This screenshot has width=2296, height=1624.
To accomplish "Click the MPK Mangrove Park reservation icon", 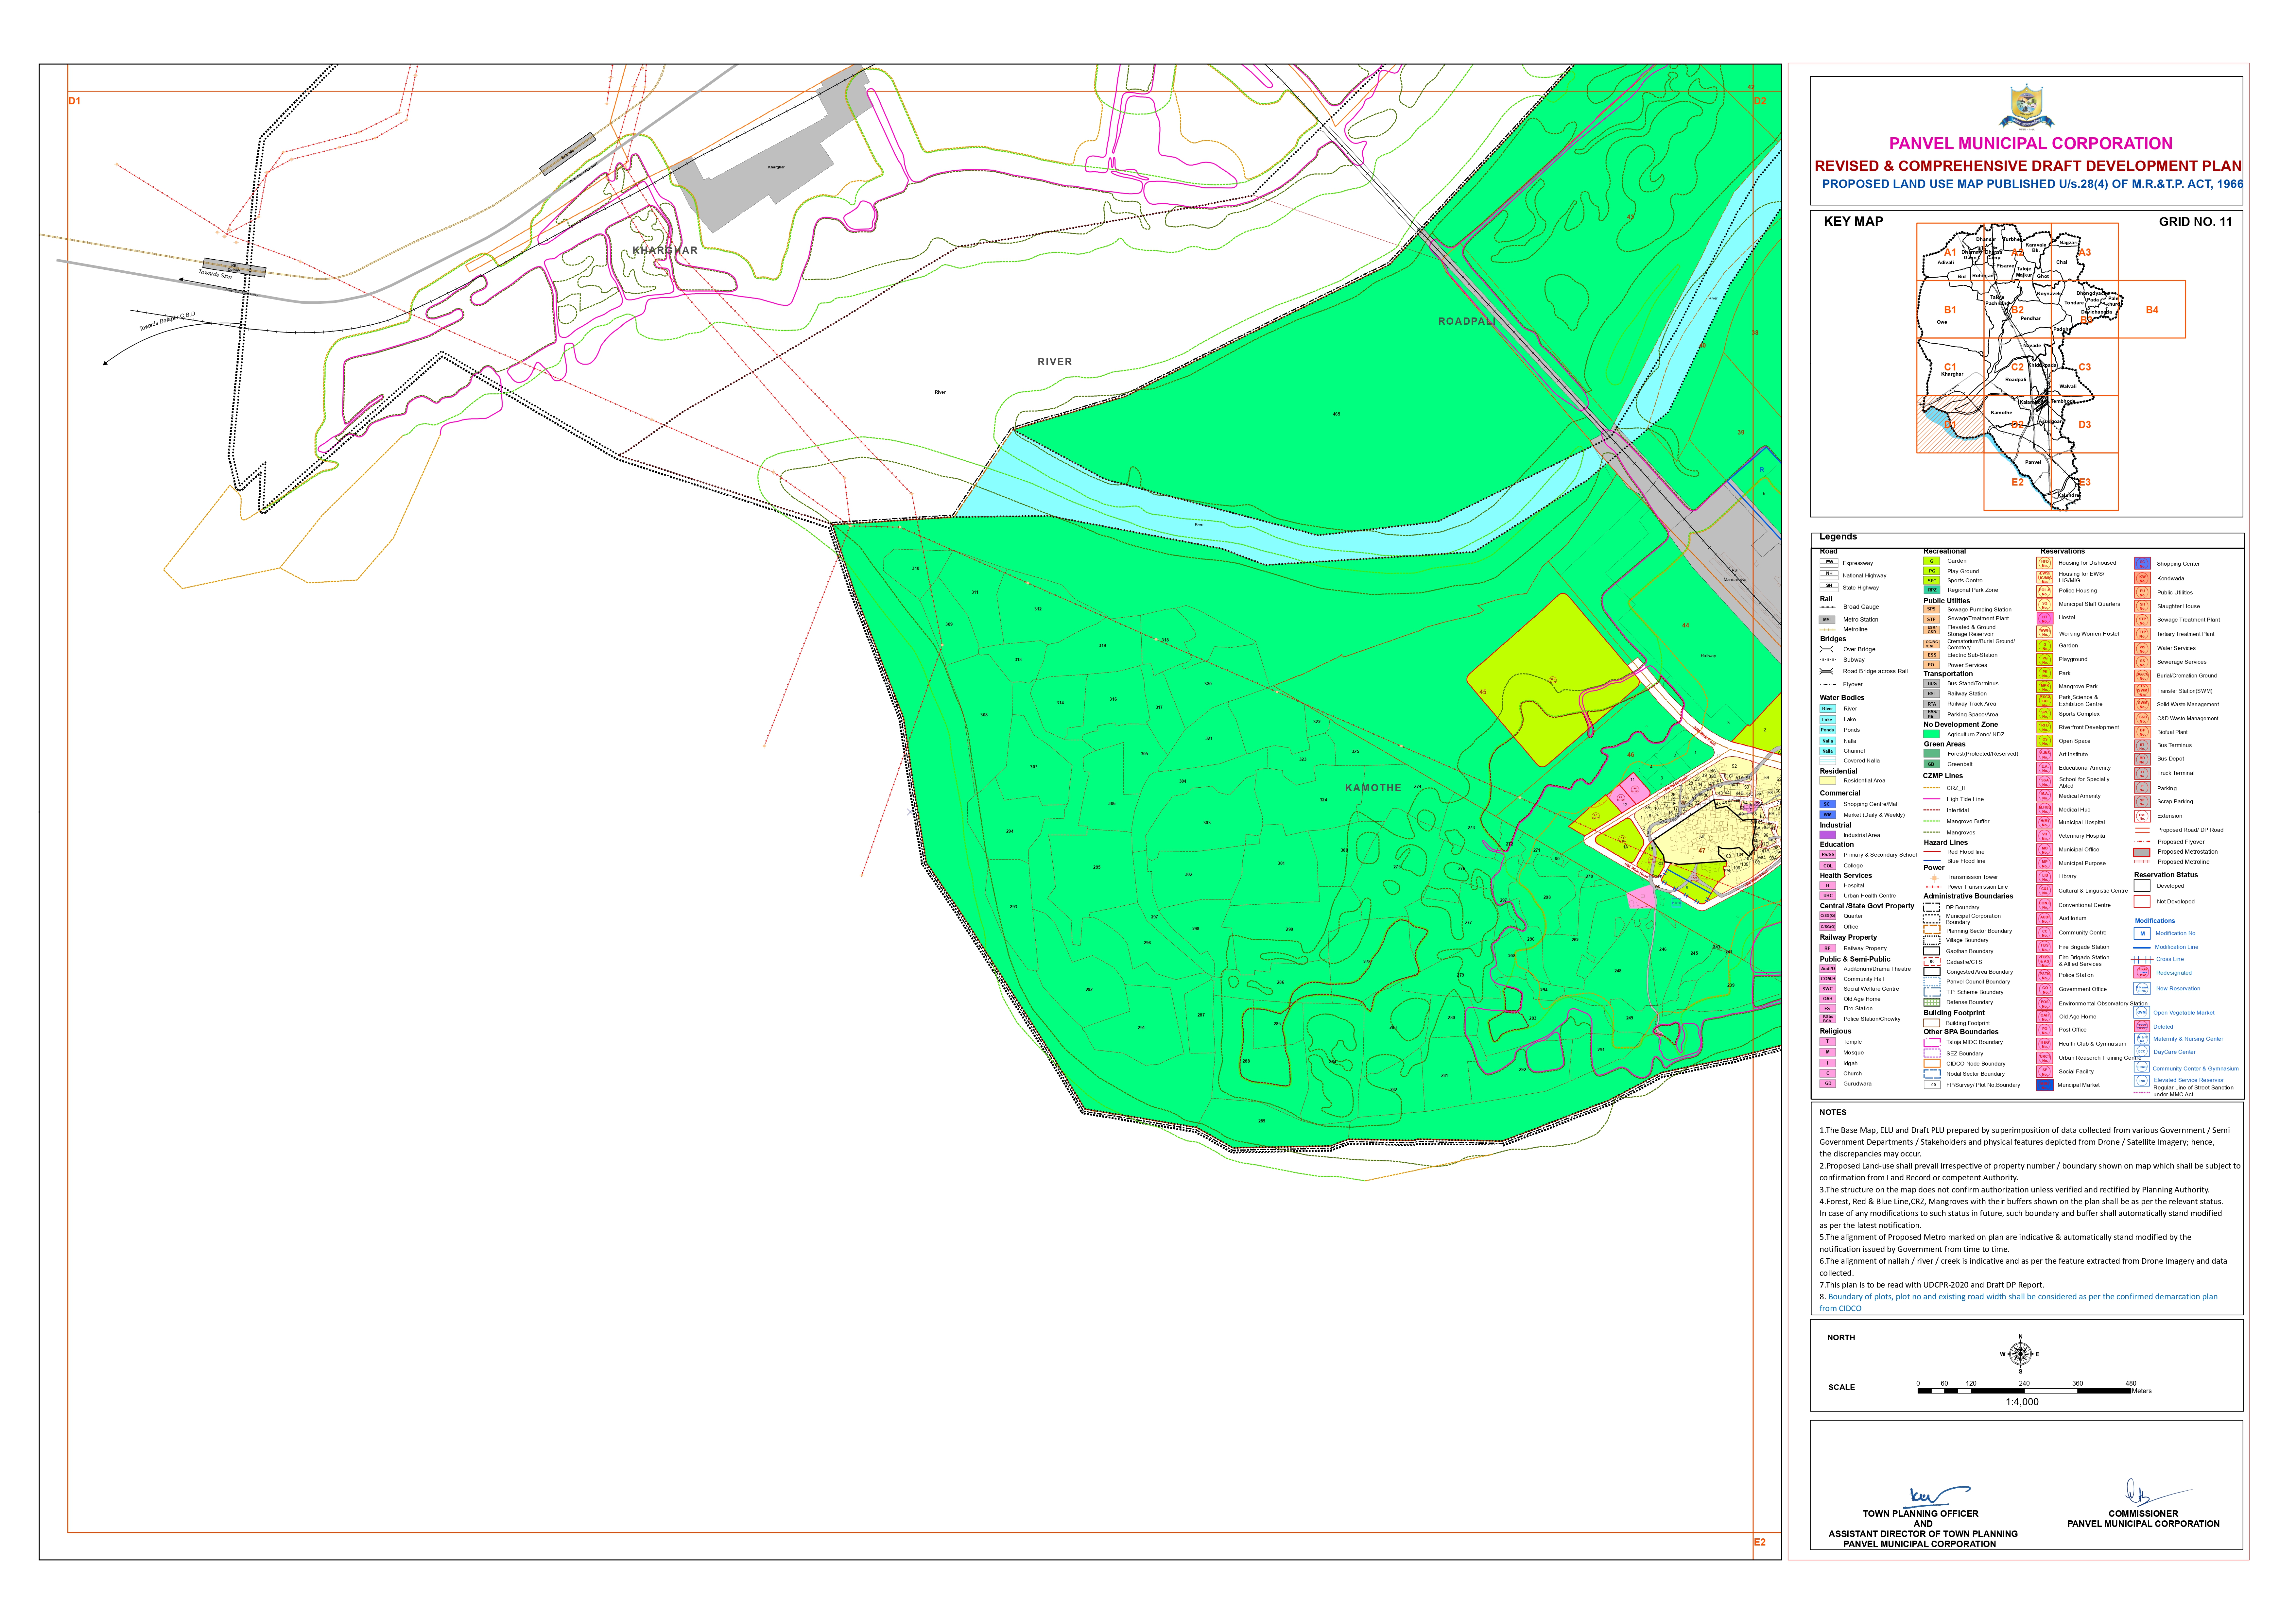I will pos(2045,687).
